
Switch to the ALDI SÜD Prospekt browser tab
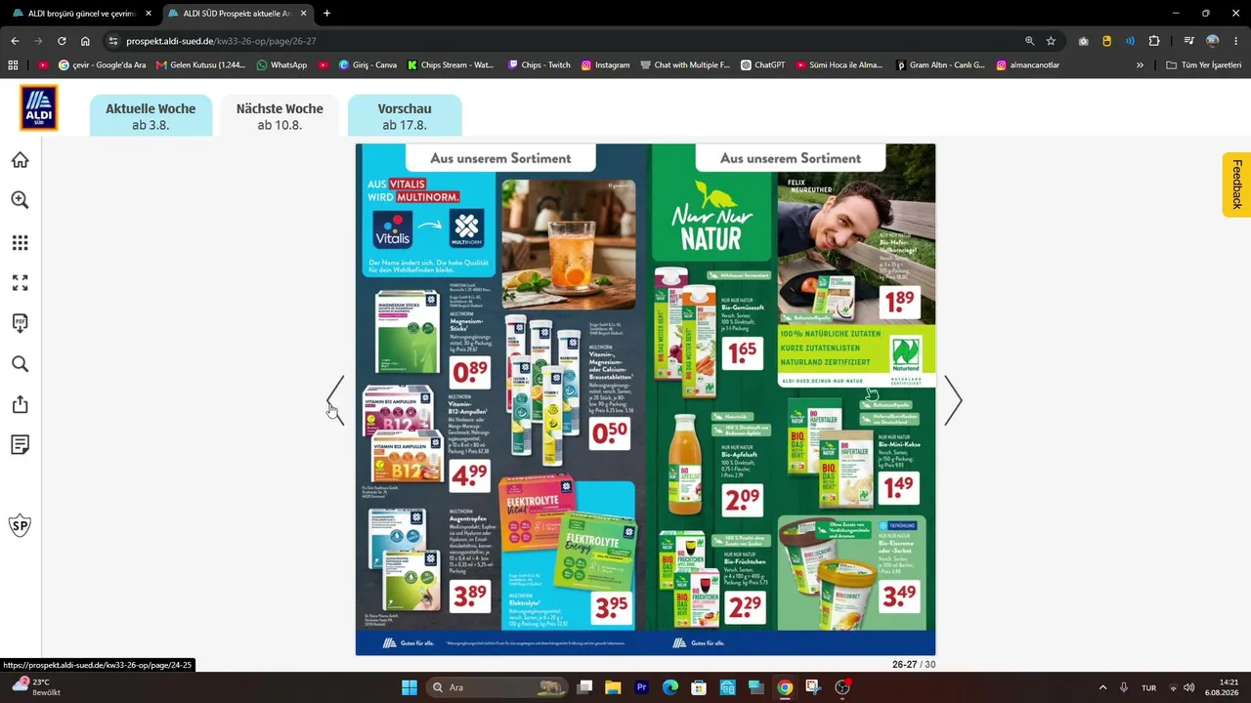237,14
